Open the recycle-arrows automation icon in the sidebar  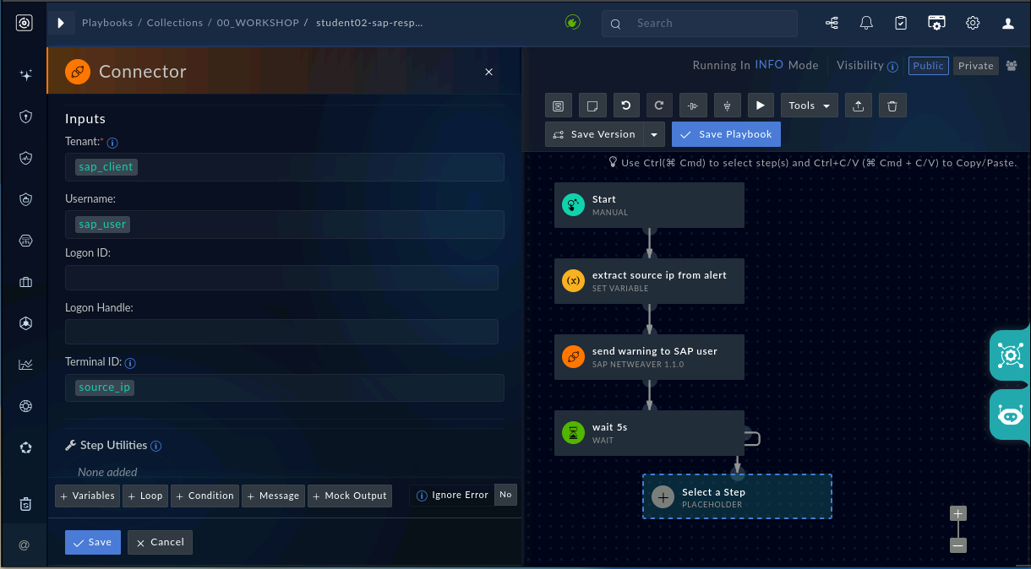[x=26, y=447]
